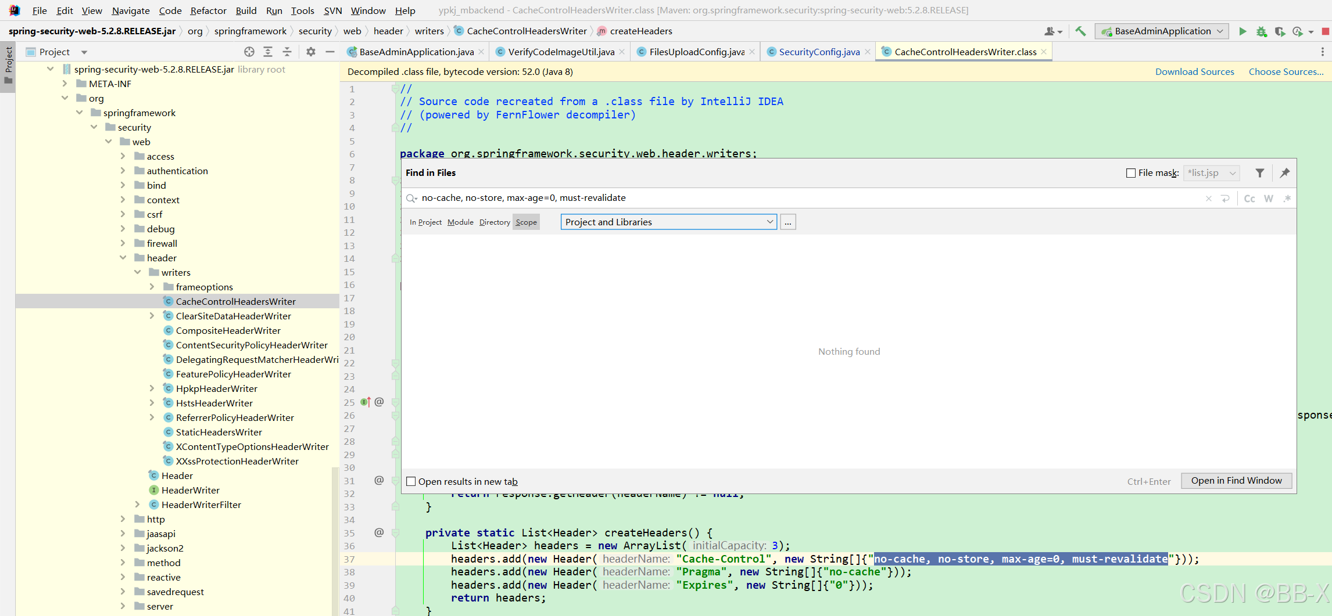
Task: Open the Navigate menu
Action: [131, 10]
